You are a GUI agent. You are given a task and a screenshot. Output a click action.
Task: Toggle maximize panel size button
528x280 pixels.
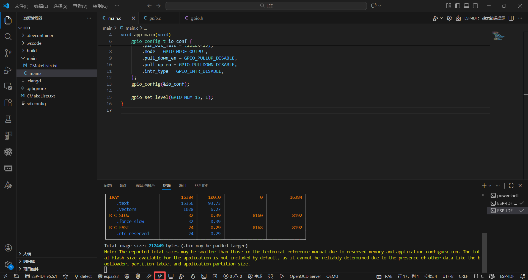pos(511,186)
